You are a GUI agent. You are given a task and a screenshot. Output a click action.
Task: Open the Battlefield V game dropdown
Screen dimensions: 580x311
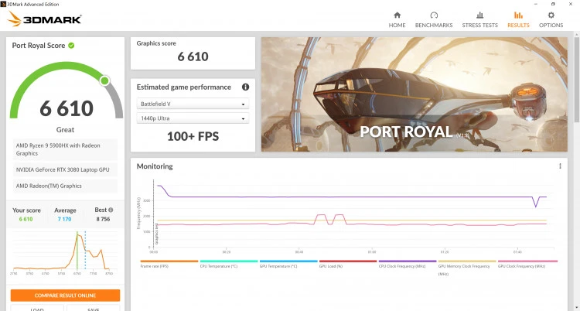193,104
